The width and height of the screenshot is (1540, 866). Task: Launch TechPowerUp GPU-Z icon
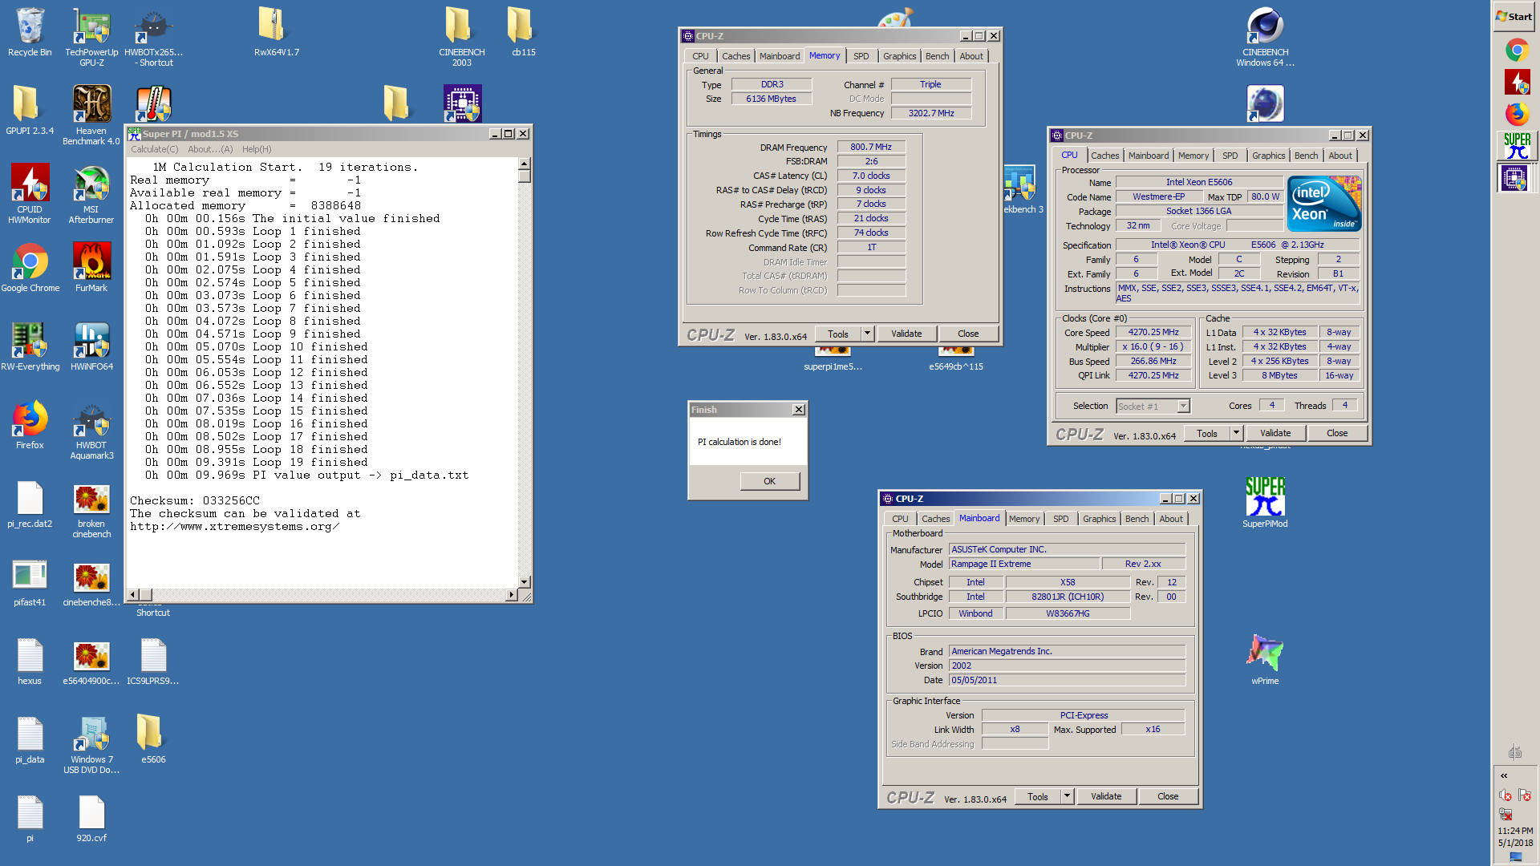pyautogui.click(x=91, y=36)
